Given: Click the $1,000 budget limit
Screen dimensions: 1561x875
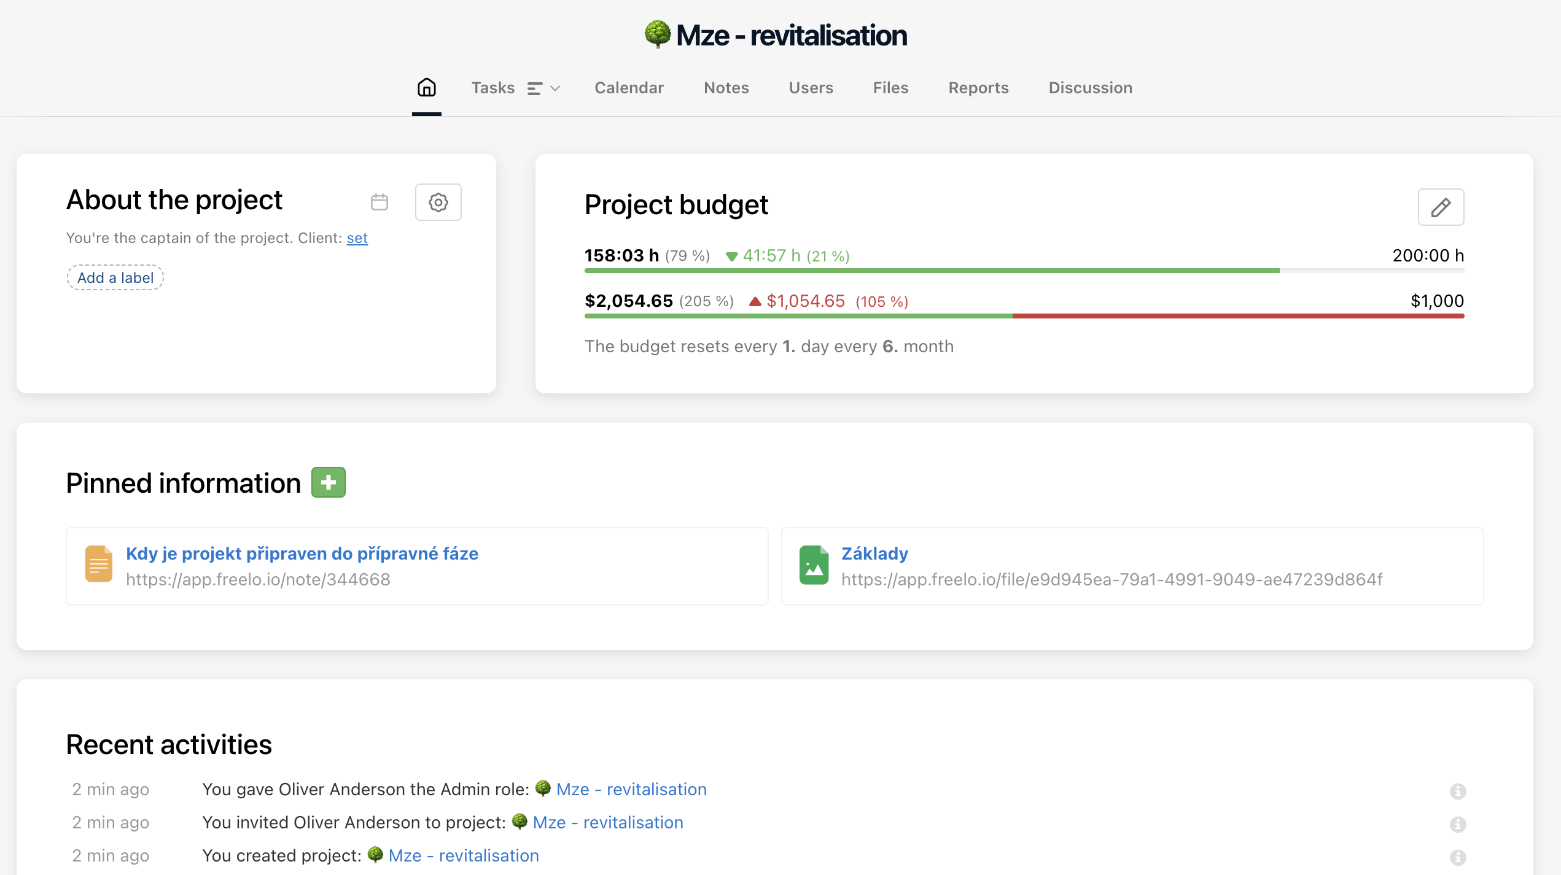Looking at the screenshot, I should [x=1437, y=301].
